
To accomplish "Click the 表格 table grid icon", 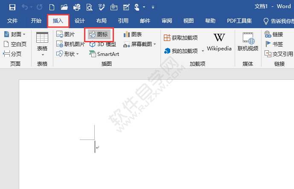I will click(x=42, y=37).
